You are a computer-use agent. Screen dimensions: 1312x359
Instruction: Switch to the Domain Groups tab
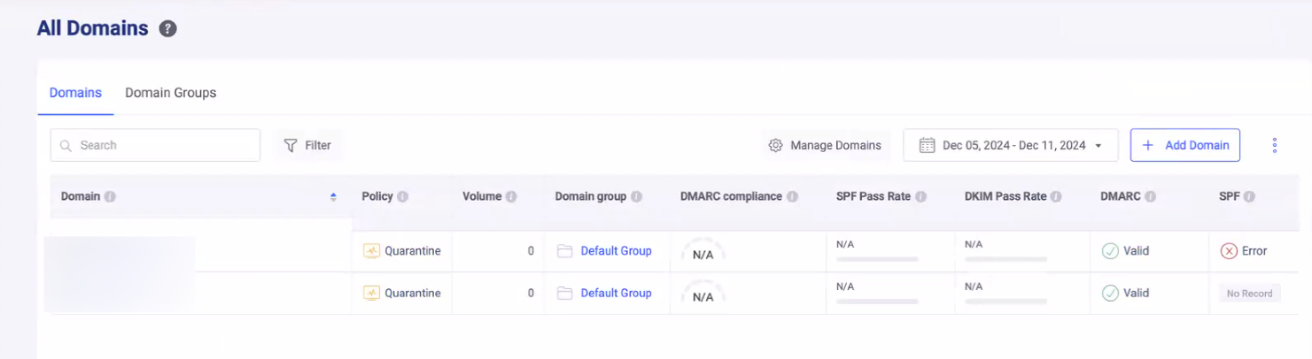pos(170,93)
